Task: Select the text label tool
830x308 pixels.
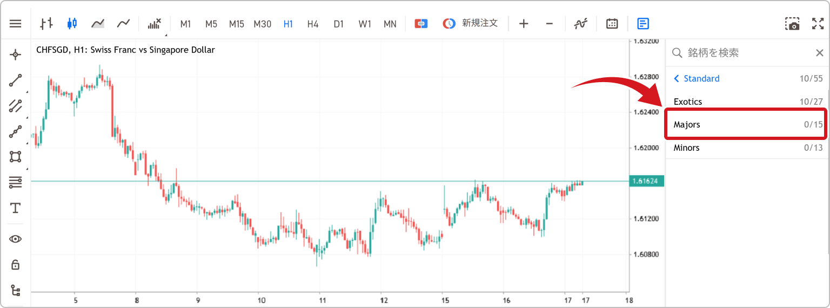Action: click(x=16, y=208)
